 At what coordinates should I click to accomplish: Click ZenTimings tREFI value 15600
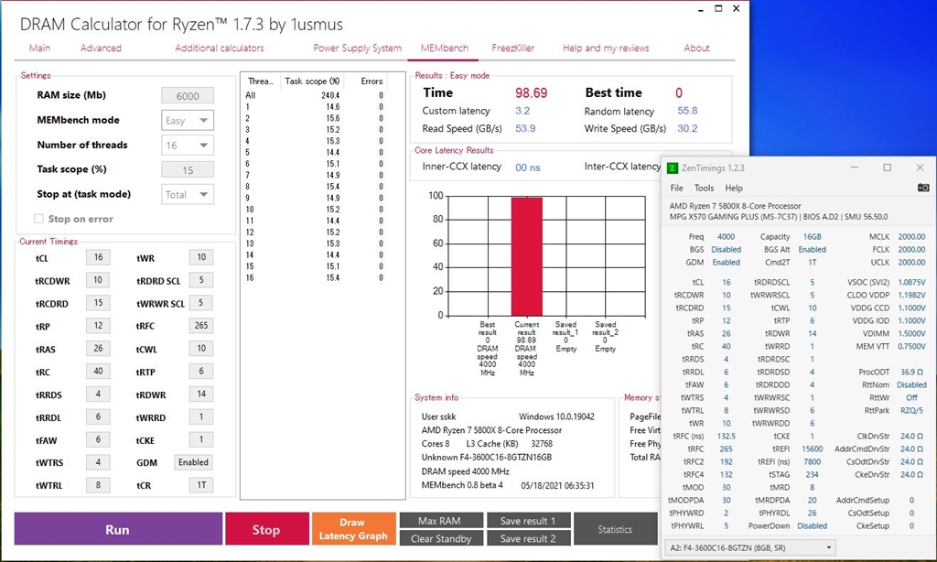[813, 449]
